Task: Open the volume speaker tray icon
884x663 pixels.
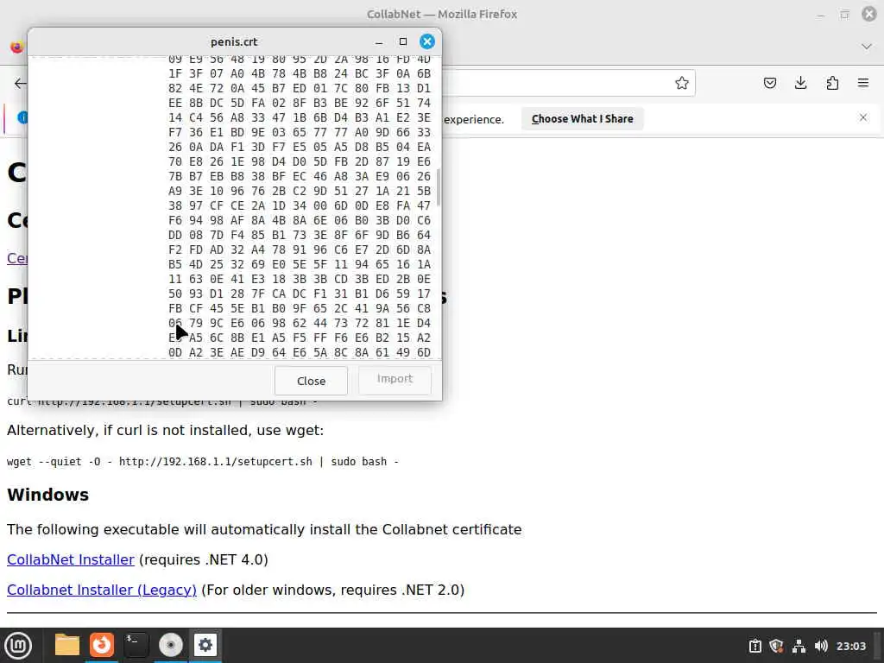Action: point(822,646)
